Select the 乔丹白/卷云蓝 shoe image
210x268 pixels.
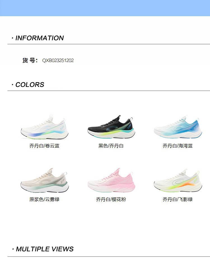(45, 127)
